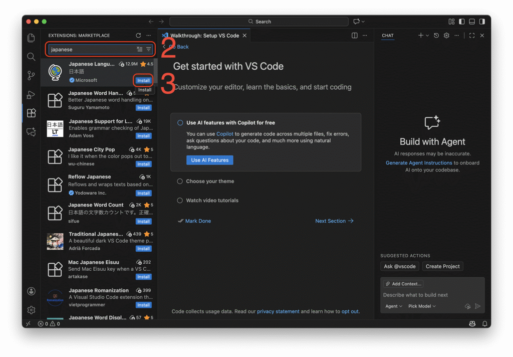Open the Run and Debug view
Image resolution: width=513 pixels, height=357 pixels.
point(31,94)
